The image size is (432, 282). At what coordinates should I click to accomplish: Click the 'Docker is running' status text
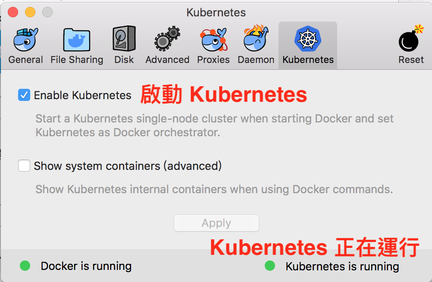coord(86,266)
